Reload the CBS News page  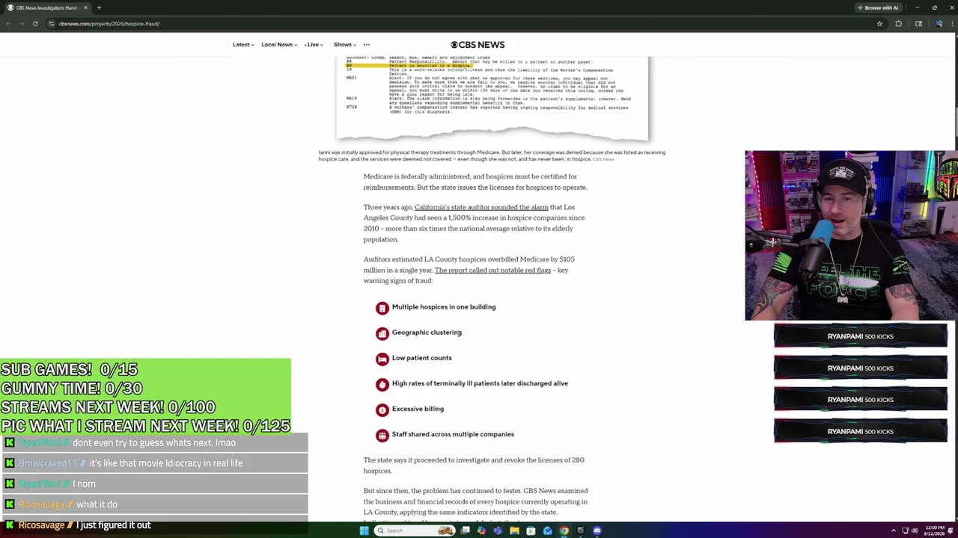[35, 24]
